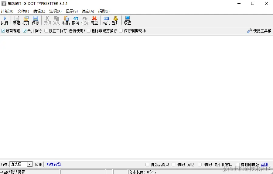Click inside the main text editing area
The height and width of the screenshot is (174, 273).
click(x=137, y=97)
